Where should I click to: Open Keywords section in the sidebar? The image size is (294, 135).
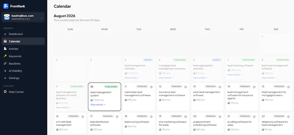23,56
